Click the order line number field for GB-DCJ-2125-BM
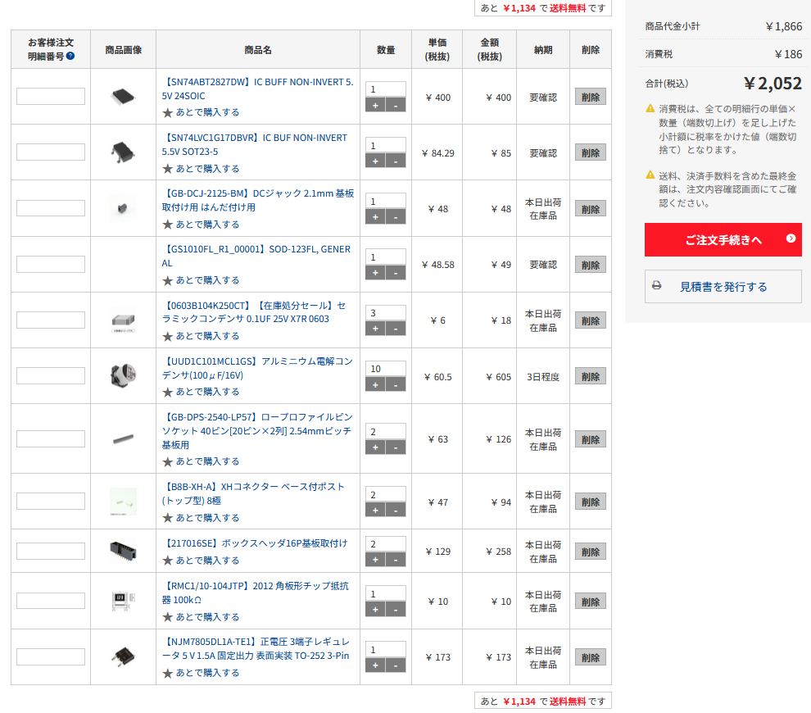 coord(51,208)
